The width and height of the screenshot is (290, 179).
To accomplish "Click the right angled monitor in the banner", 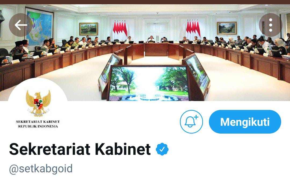I will (197, 74).
